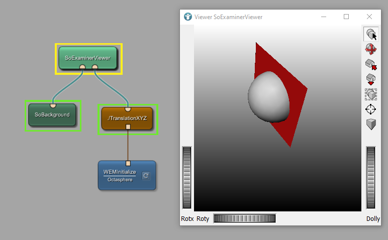Click the View All icon

click(371, 94)
